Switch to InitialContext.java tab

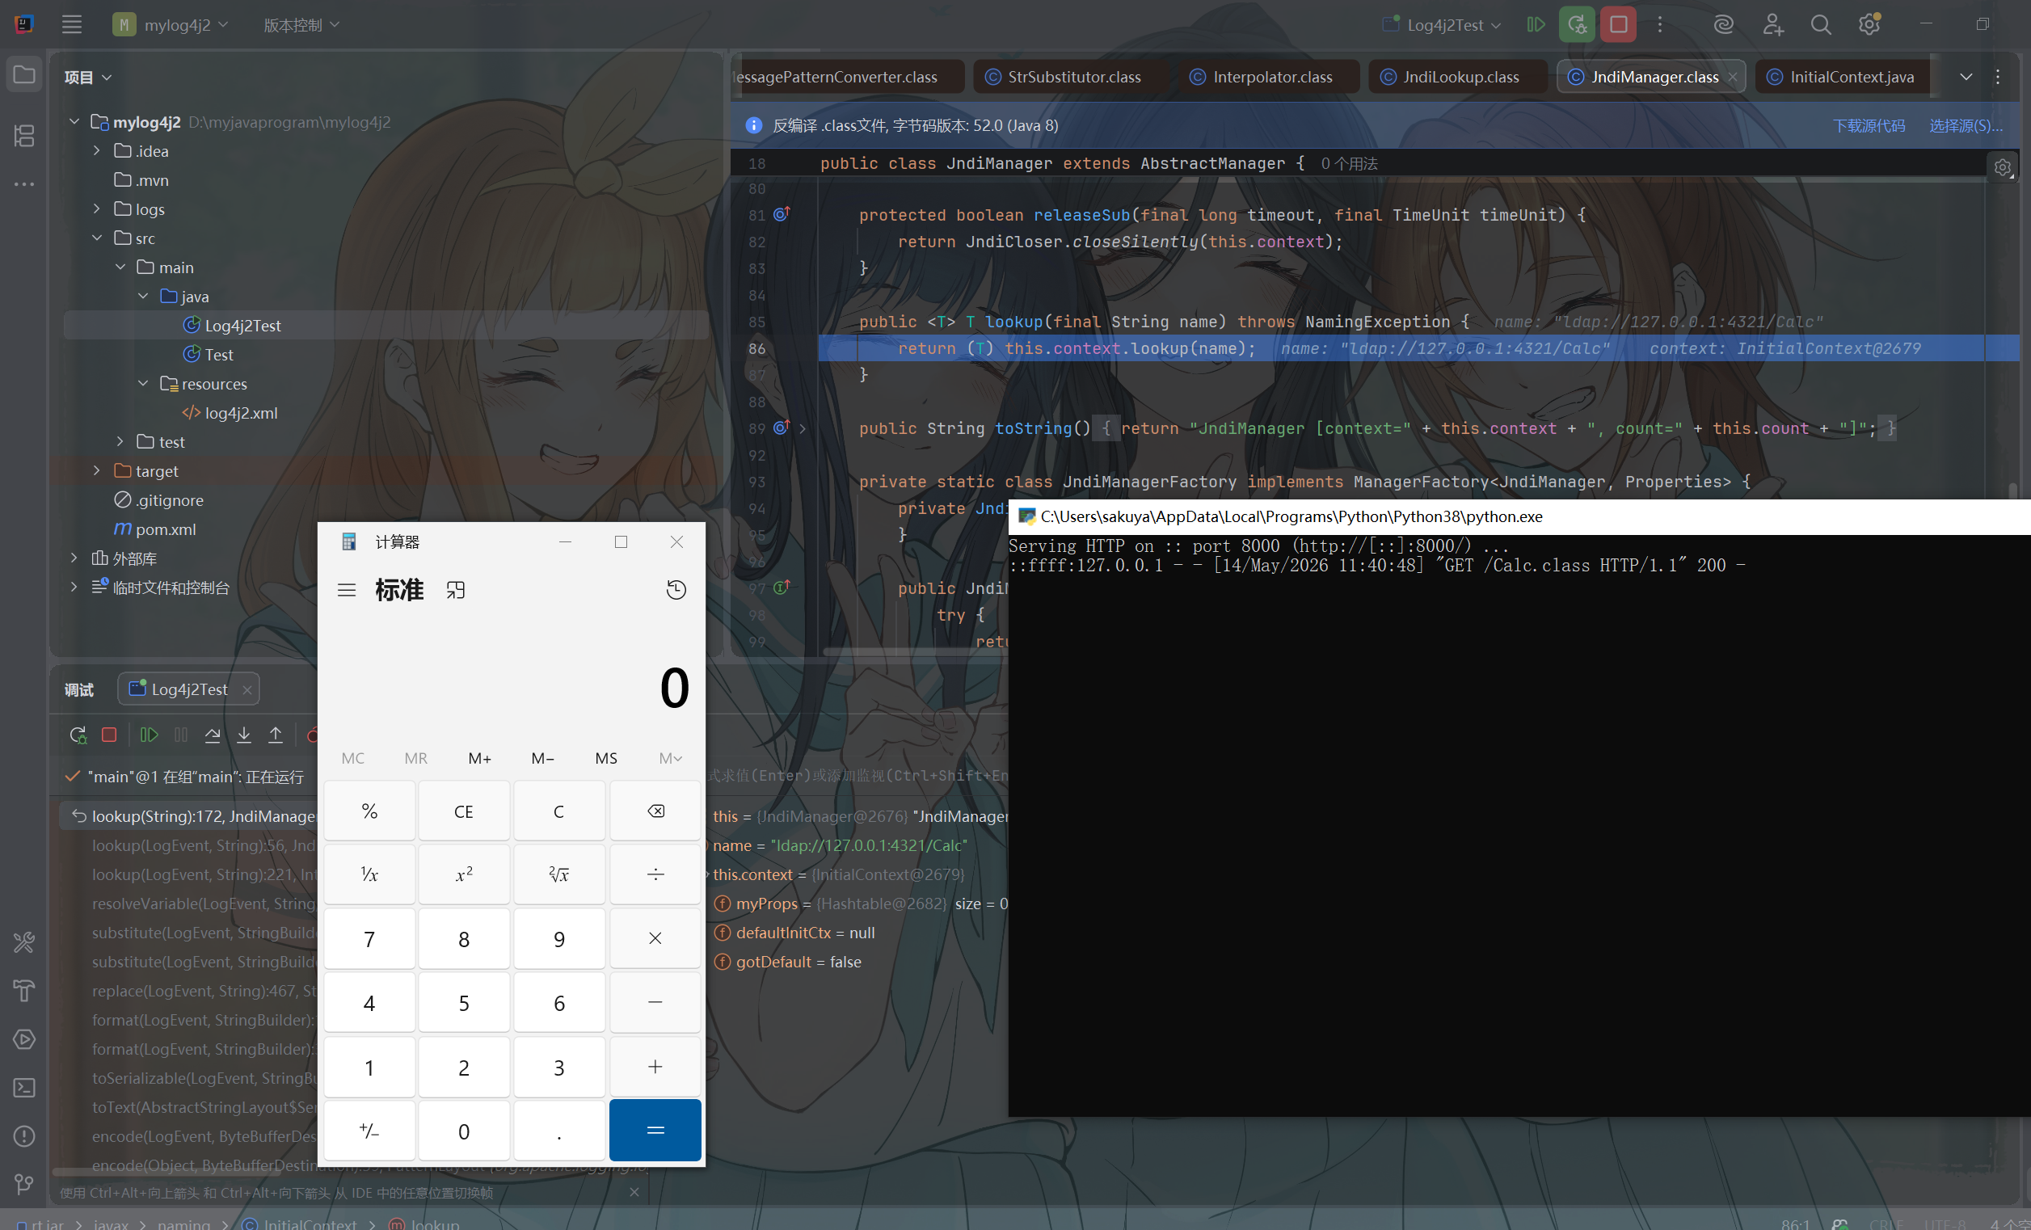[1842, 77]
